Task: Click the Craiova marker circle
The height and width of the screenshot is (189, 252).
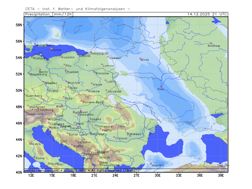Action: click(x=114, y=137)
